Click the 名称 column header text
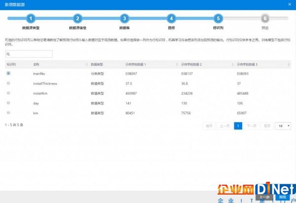 [x=36, y=64]
